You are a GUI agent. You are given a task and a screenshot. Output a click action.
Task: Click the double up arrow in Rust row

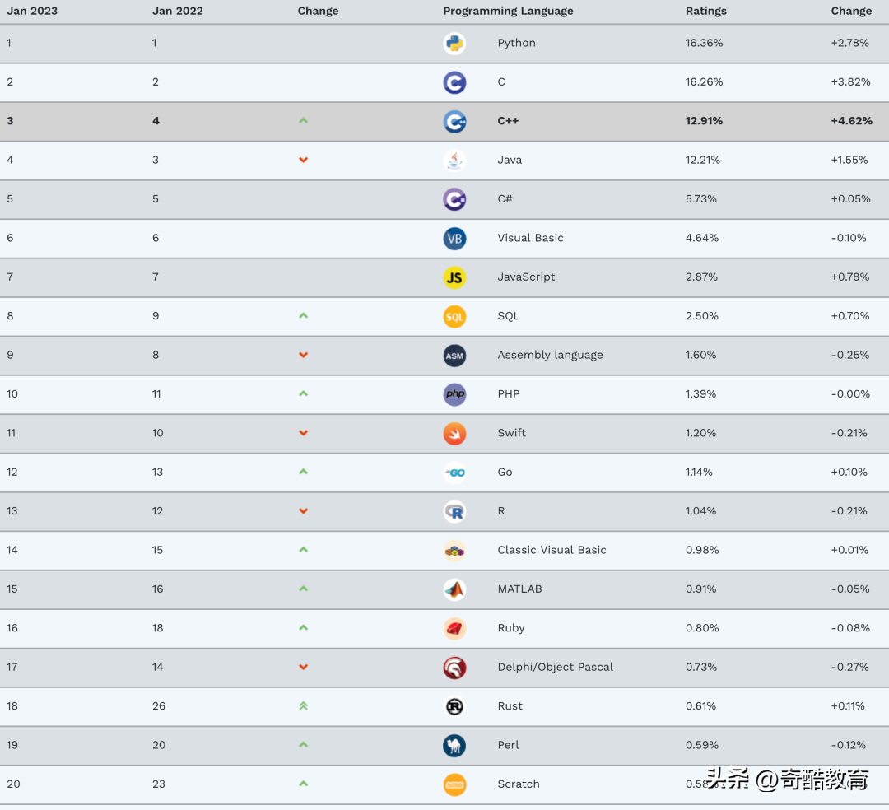(x=303, y=706)
